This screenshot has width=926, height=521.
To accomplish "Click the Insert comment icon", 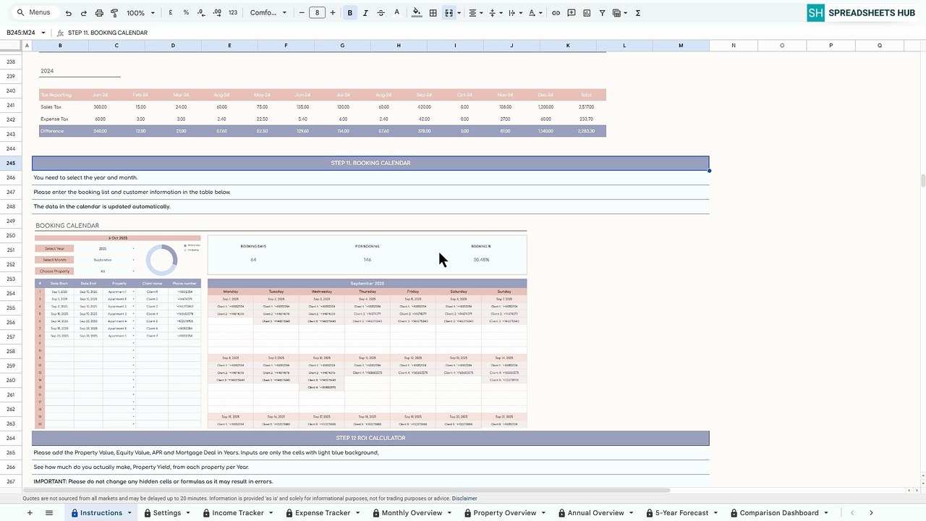I will pos(572,13).
